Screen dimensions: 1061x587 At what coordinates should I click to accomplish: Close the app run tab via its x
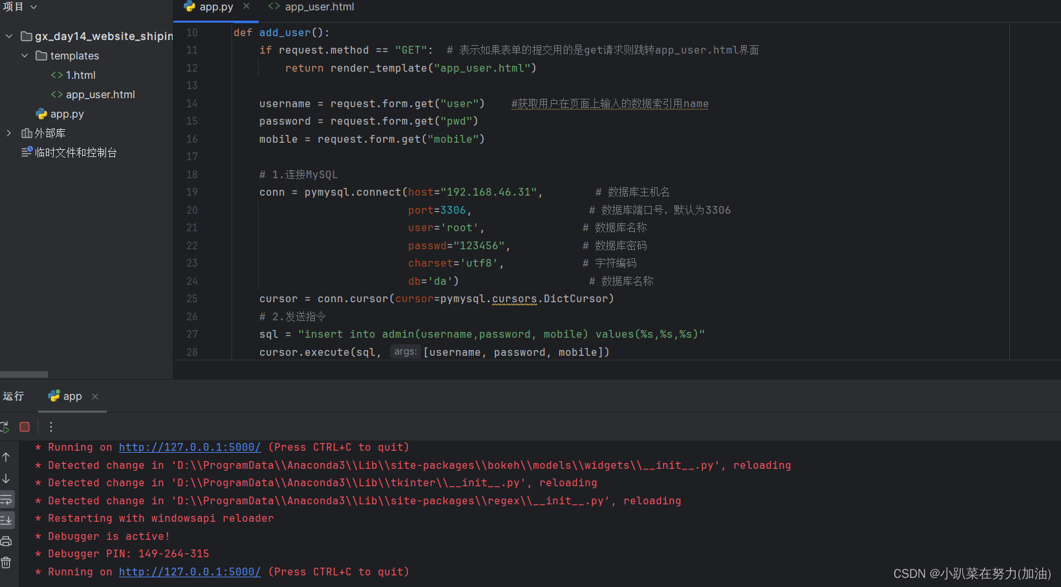click(x=94, y=396)
